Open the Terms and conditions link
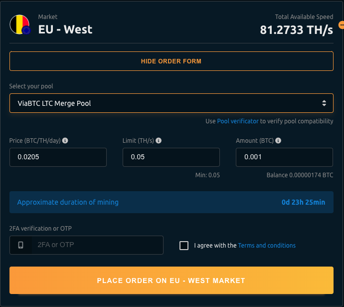This screenshot has width=344, height=307. tap(267, 246)
